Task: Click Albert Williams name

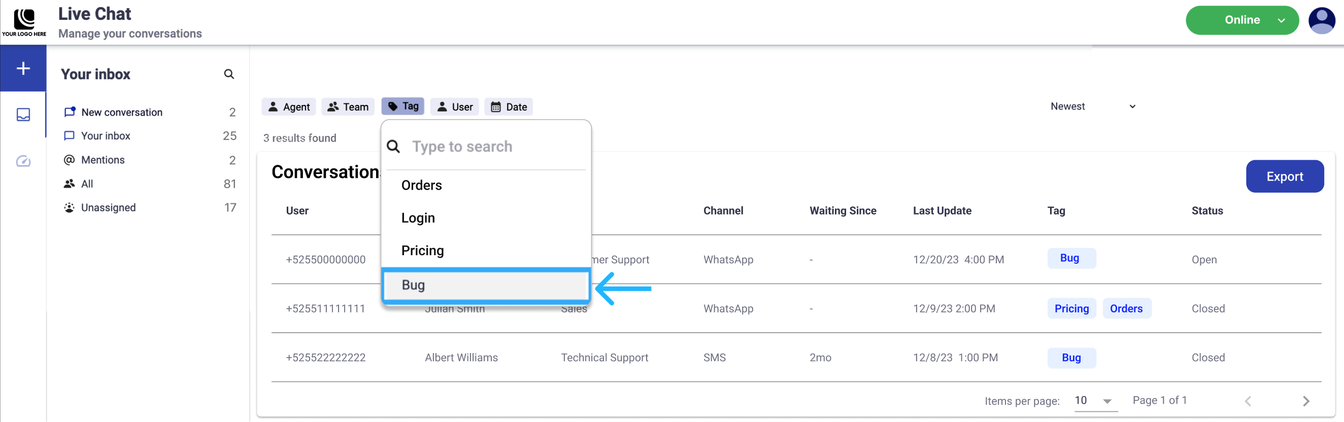Action: 461,358
